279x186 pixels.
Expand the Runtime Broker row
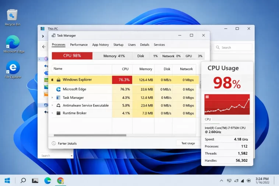(x=52, y=113)
